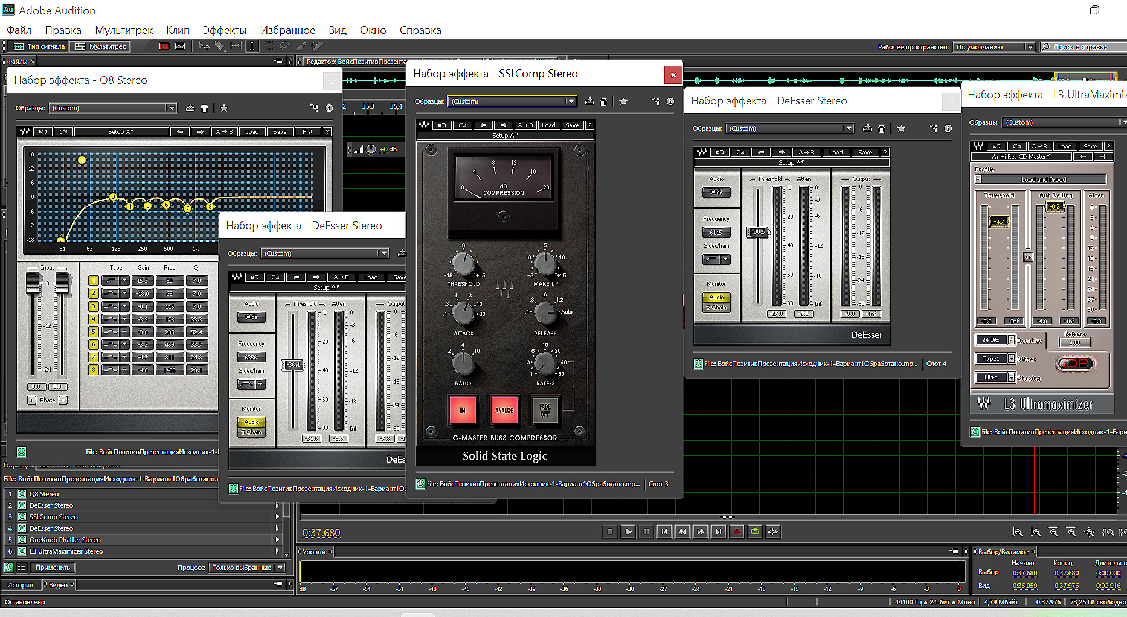
Task: Click the Flat button in Q8 equalizer
Action: coord(307,131)
